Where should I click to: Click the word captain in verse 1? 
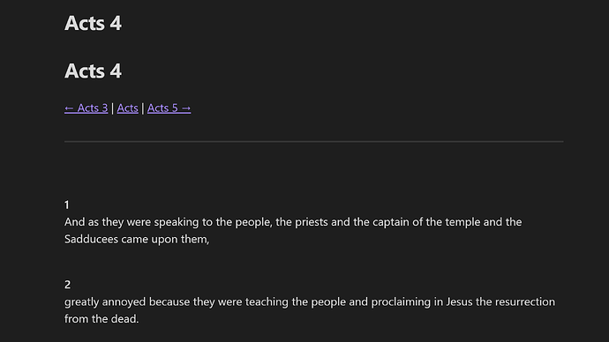pyautogui.click(x=391, y=222)
